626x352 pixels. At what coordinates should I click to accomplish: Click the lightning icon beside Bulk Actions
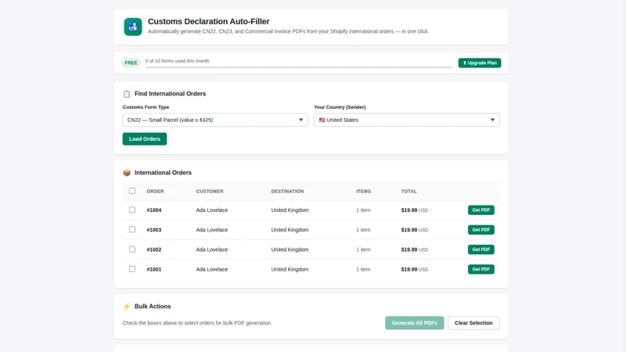coord(127,307)
